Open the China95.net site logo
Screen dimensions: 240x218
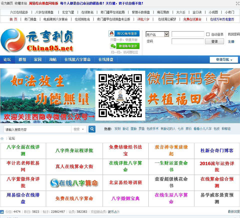pos(37,40)
